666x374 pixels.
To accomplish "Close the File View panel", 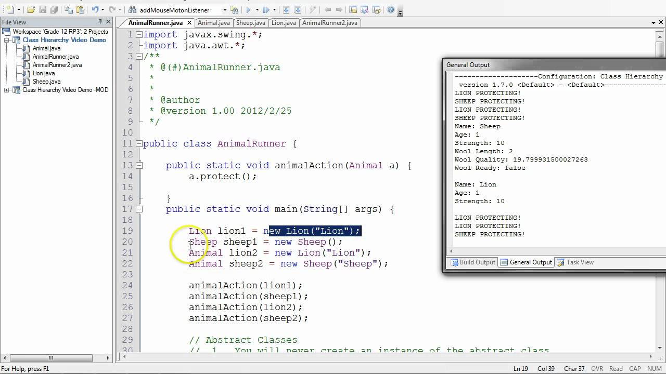I will 108,22.
